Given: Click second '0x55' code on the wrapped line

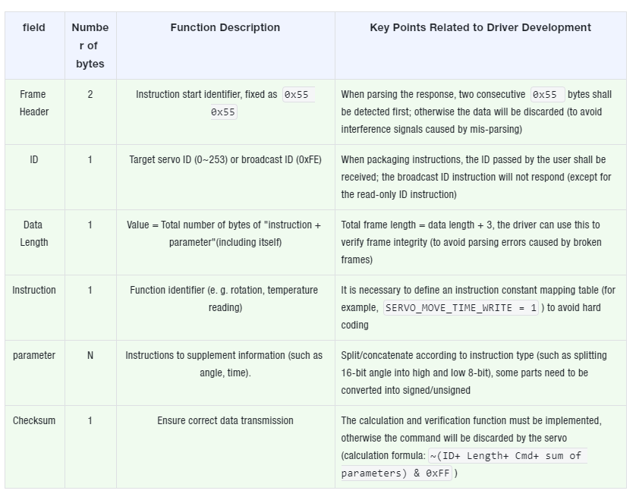Looking at the screenshot, I should click(223, 112).
